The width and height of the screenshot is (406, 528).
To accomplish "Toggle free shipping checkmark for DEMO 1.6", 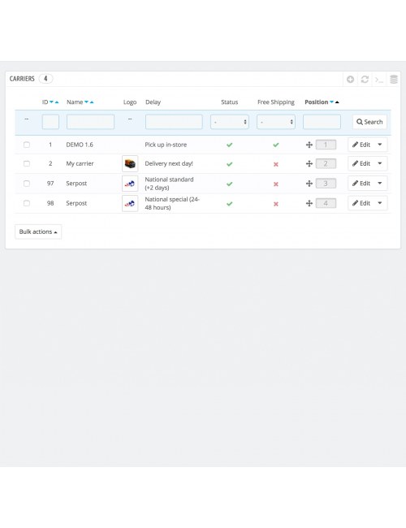I will (x=276, y=145).
